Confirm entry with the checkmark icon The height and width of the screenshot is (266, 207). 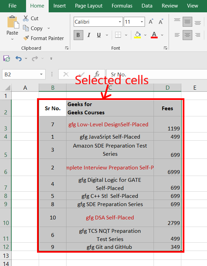pyautogui.click(x=81, y=74)
